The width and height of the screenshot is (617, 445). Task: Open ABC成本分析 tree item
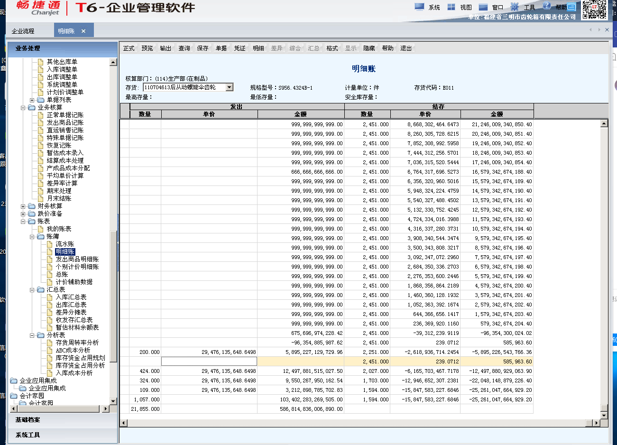click(73, 350)
